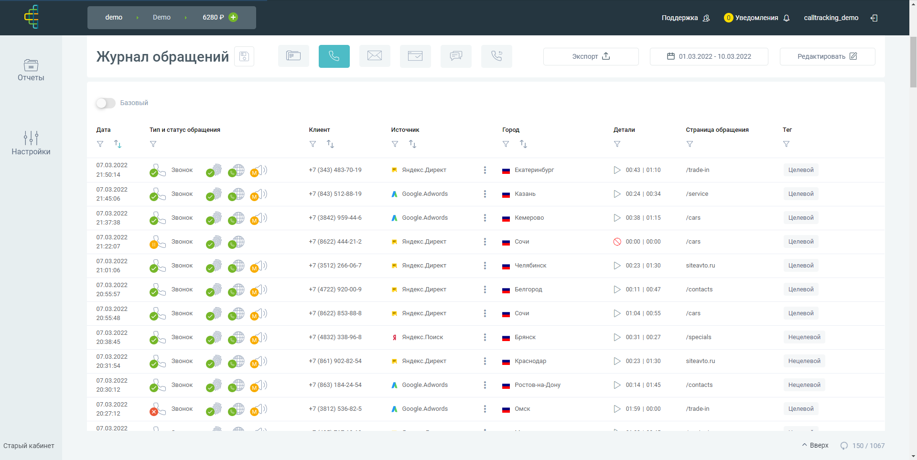The width and height of the screenshot is (917, 460).
Task: Click the Вверх back to top link
Action: coord(815,445)
